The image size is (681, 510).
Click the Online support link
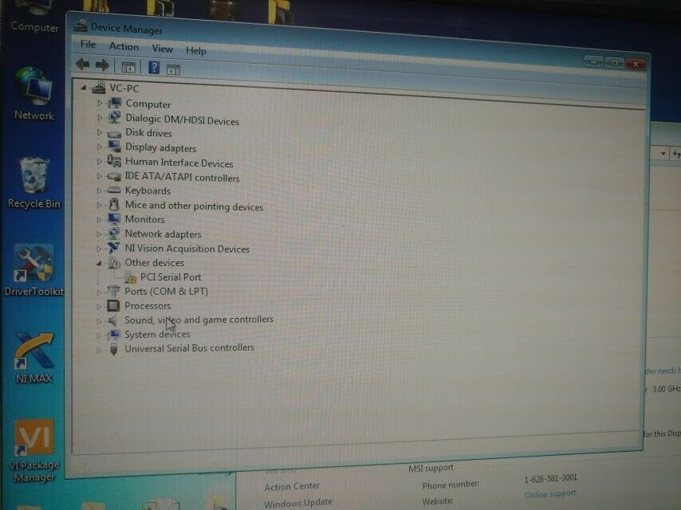tap(550, 494)
